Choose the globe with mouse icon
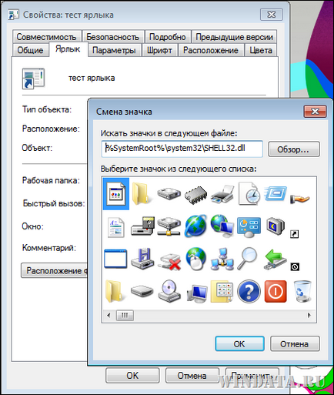This screenshot has width=334, height=395. (195, 259)
